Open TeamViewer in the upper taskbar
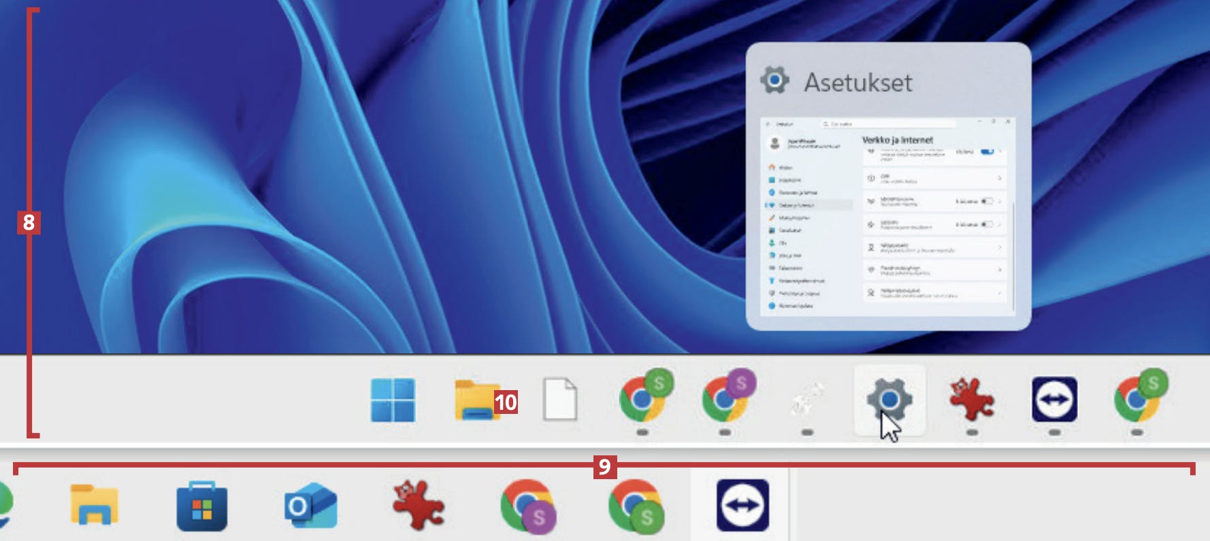 pos(1054,399)
